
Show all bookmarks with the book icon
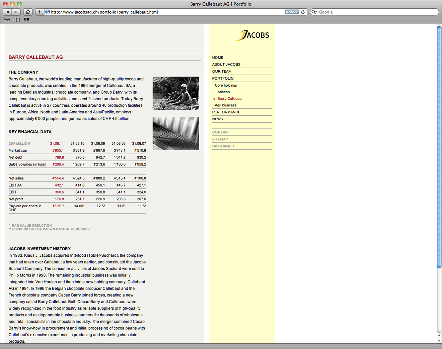tap(17, 20)
